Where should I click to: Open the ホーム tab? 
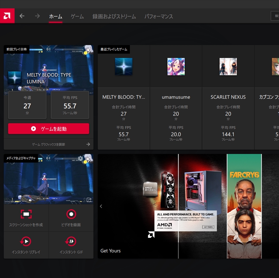[56, 16]
